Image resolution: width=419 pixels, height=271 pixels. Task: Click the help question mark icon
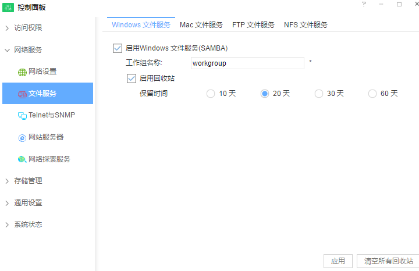(x=364, y=4)
